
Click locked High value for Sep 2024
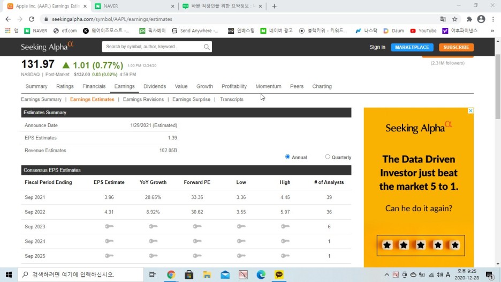(x=285, y=241)
